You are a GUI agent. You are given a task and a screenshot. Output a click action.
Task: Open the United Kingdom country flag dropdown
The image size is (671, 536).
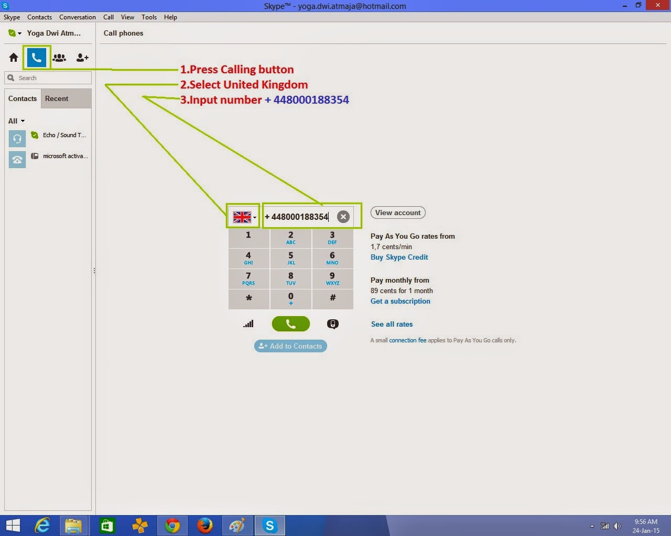click(244, 217)
